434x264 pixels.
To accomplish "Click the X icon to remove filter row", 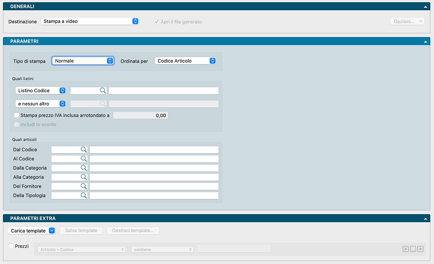I will click(406, 249).
